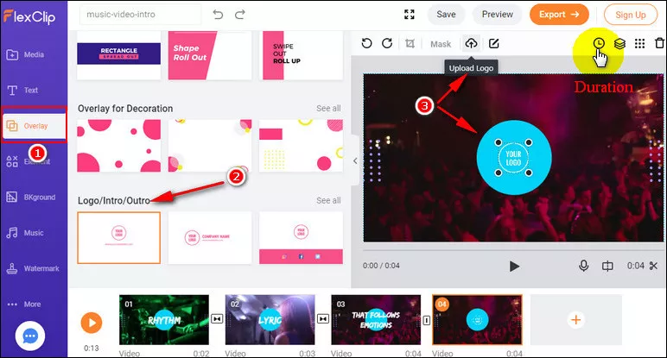Select Swipe Out Roll Up overlay
667x358 pixels.
pos(301,55)
